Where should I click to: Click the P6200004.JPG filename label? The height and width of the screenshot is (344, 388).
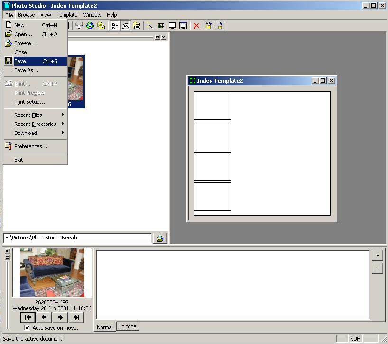tap(52, 302)
